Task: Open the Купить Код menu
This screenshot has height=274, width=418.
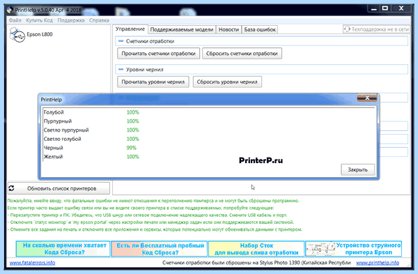Action: 39,20
